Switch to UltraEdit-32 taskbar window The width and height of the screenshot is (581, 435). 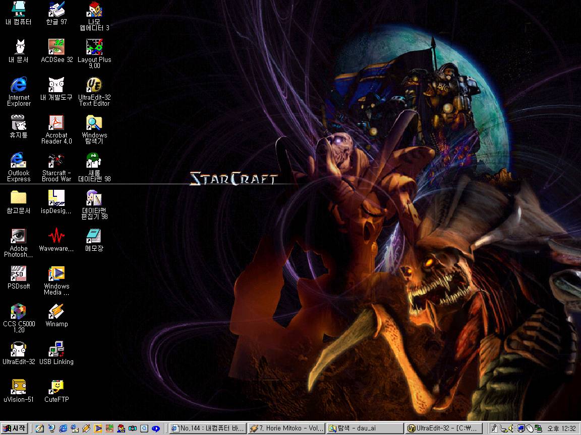point(443,428)
